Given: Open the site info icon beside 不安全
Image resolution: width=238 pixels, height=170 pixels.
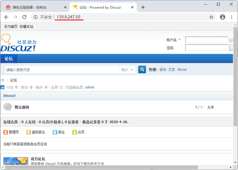Looking at the screenshot, I should (36, 17).
